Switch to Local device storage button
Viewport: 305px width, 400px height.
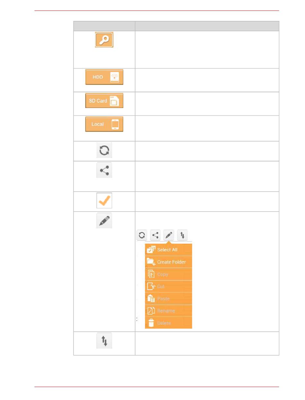pyautogui.click(x=104, y=124)
